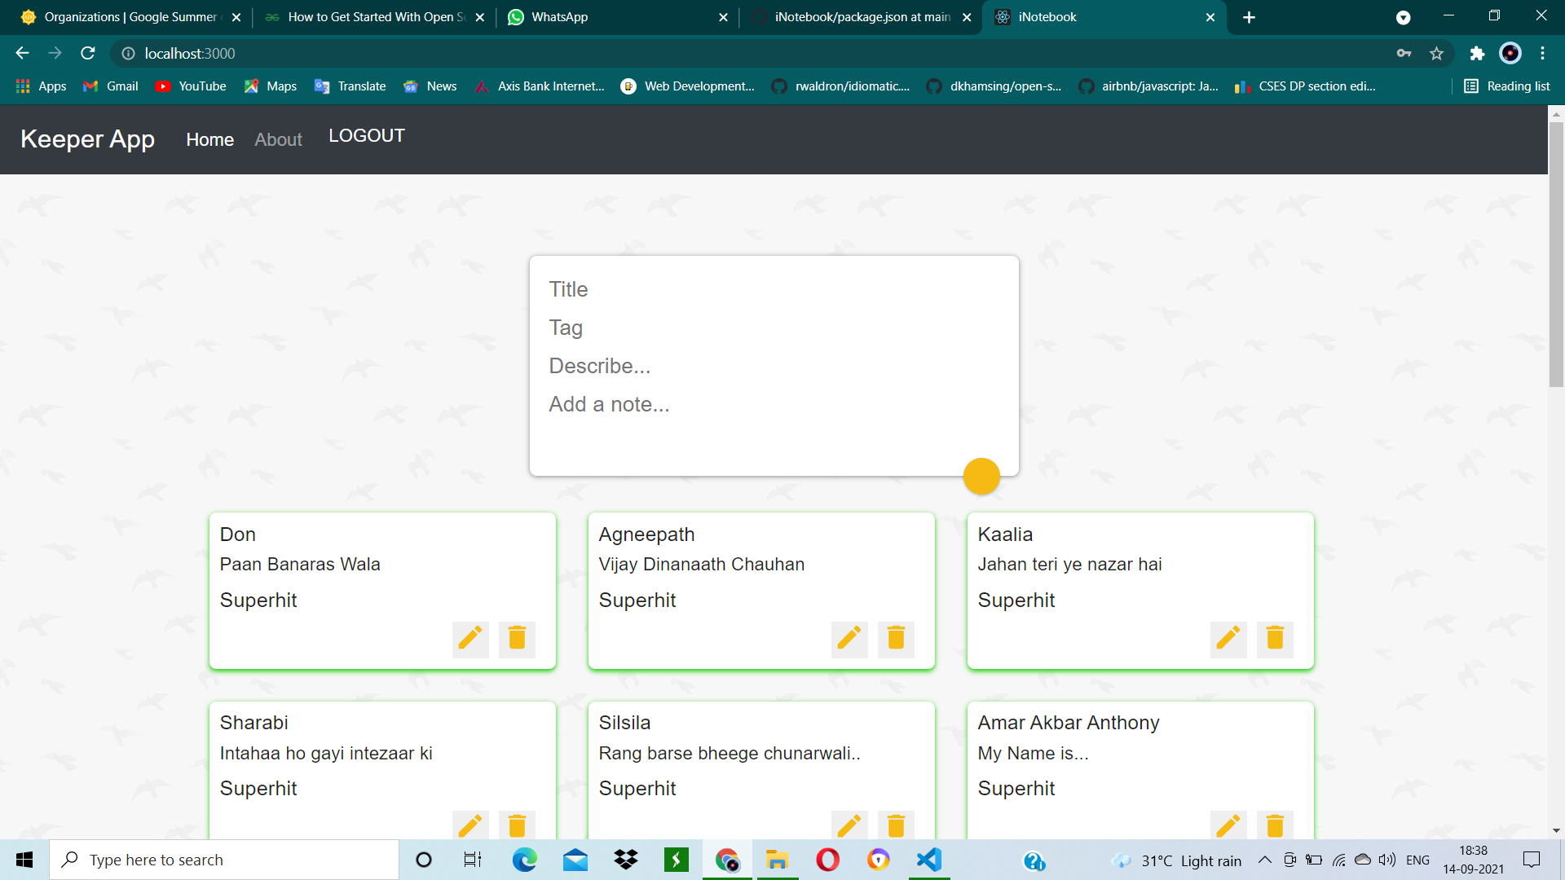Reload the localhost page
Image resolution: width=1565 pixels, height=880 pixels.
tap(88, 54)
